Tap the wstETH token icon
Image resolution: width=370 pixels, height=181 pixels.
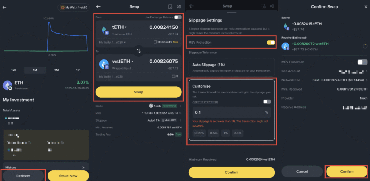tap(104, 64)
